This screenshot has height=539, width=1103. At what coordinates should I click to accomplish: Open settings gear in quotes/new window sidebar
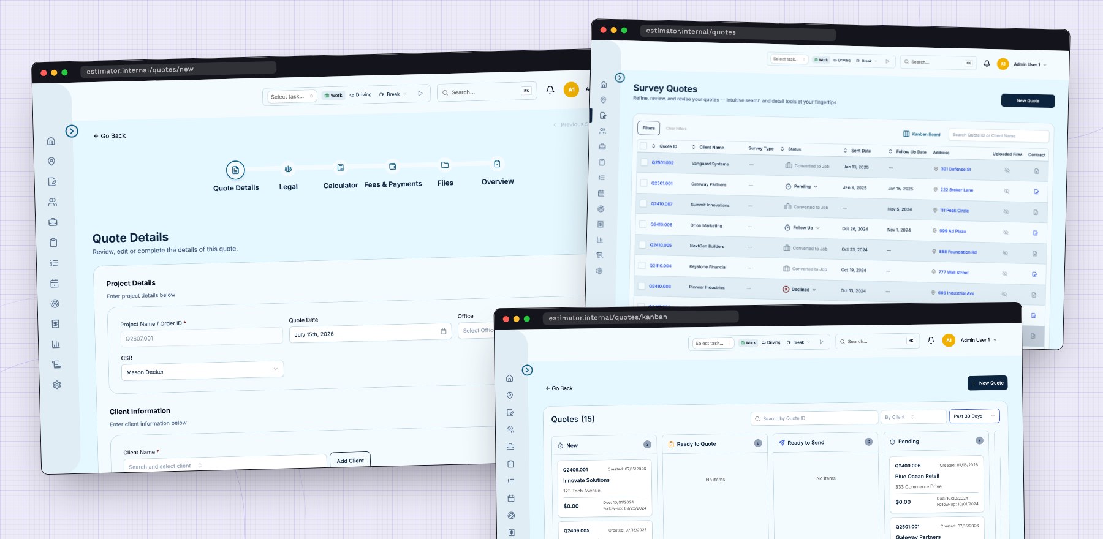tap(57, 385)
